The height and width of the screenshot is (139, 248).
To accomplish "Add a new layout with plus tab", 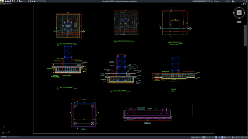I will tap(18, 137).
